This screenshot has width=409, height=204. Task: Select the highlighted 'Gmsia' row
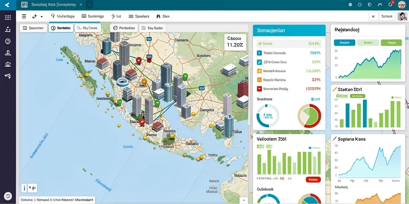tap(289, 44)
